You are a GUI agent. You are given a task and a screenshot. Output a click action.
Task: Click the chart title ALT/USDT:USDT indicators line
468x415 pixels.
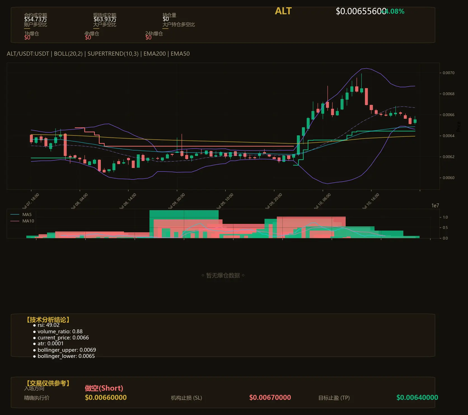[x=98, y=54]
